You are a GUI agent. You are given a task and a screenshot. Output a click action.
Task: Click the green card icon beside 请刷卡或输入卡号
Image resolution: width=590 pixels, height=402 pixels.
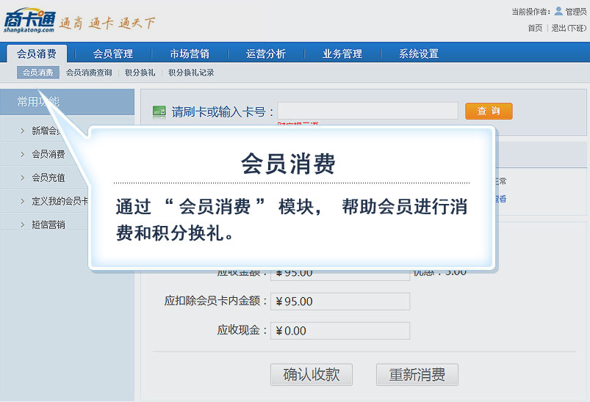tap(159, 112)
